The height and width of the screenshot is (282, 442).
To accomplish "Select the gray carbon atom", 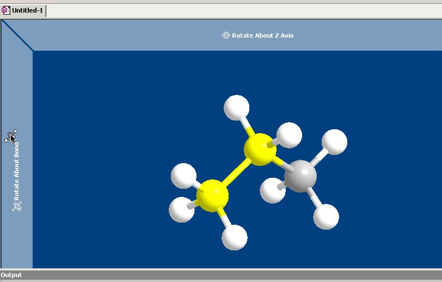I will pos(301,176).
